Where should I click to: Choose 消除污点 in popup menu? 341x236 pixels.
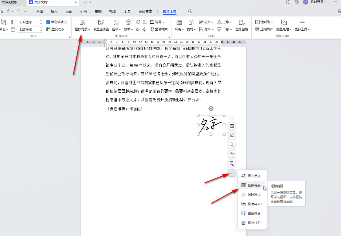pyautogui.click(x=252, y=195)
